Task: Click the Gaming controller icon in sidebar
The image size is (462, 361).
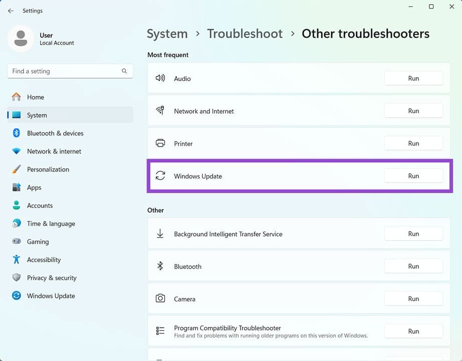Action: (16, 241)
